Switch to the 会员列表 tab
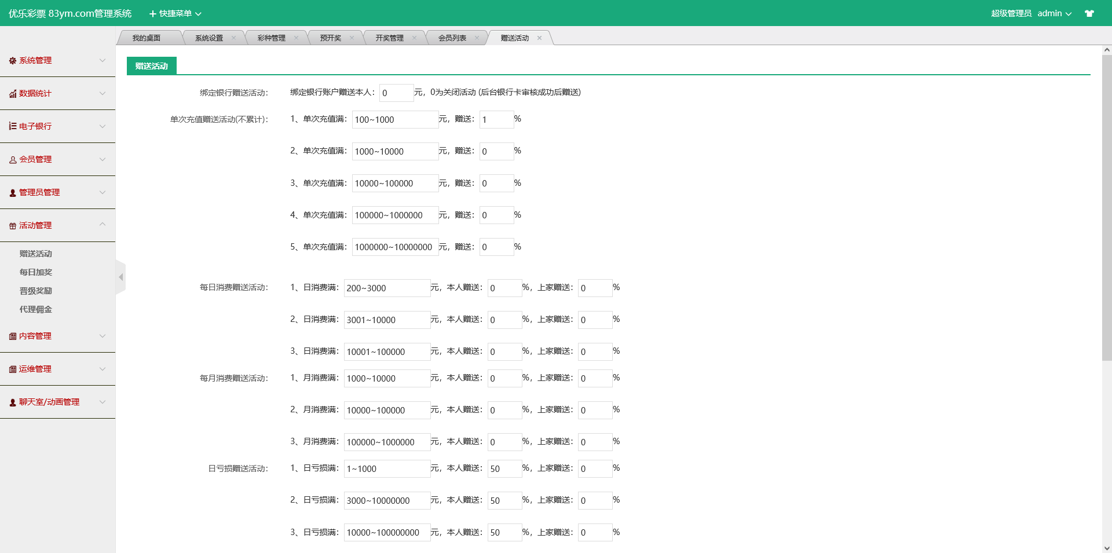Viewport: 1112px width, 553px height. tap(452, 38)
